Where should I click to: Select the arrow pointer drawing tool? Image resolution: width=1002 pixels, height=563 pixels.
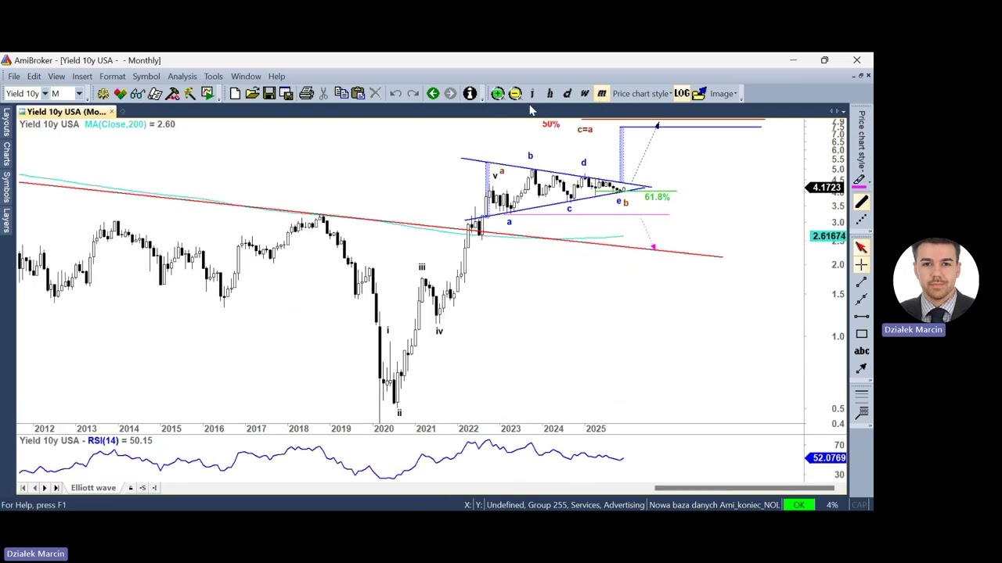coord(861,247)
